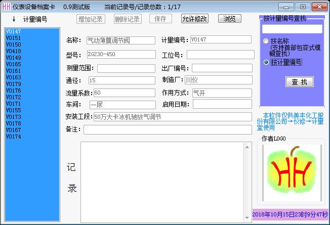Click the 增加记录 button
Image resolution: width=330 pixels, height=225 pixels.
click(x=91, y=19)
